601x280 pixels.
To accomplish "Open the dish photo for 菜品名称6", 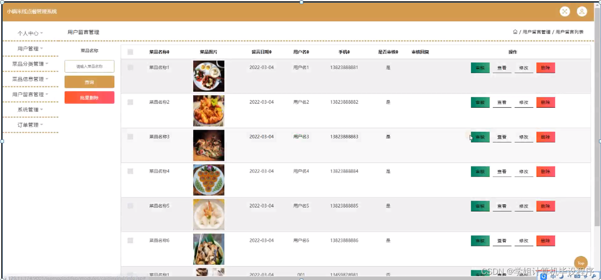I will point(209,249).
